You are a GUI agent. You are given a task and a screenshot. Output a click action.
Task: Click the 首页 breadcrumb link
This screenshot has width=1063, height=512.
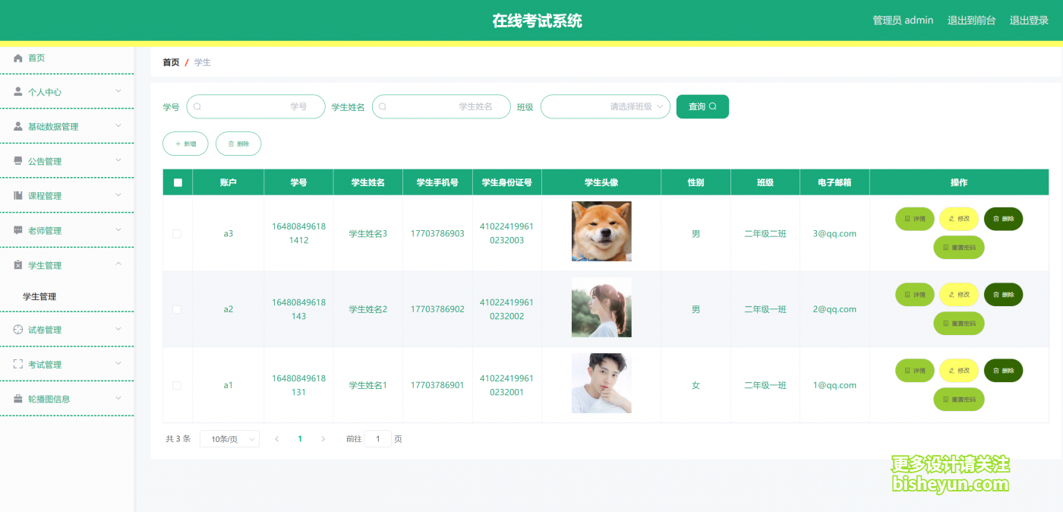(x=171, y=62)
